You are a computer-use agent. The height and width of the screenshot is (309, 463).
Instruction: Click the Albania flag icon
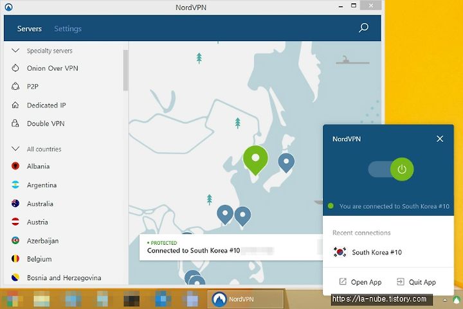(x=15, y=166)
